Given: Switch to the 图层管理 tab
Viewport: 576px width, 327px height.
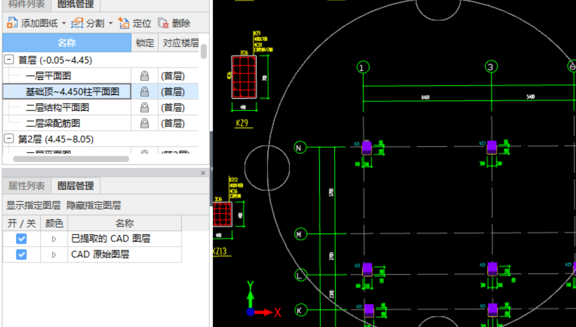Looking at the screenshot, I should tap(76, 186).
